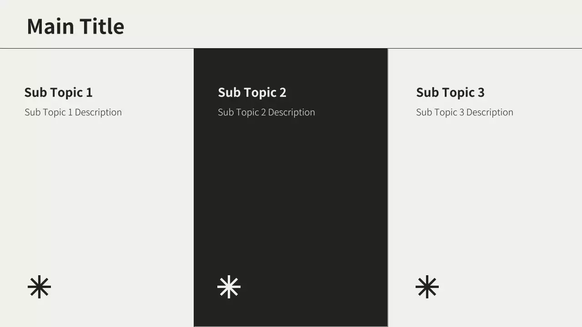Click the digit "2" in Sub Topic 2 heading
Image resolution: width=582 pixels, height=327 pixels.
pyautogui.click(x=283, y=93)
